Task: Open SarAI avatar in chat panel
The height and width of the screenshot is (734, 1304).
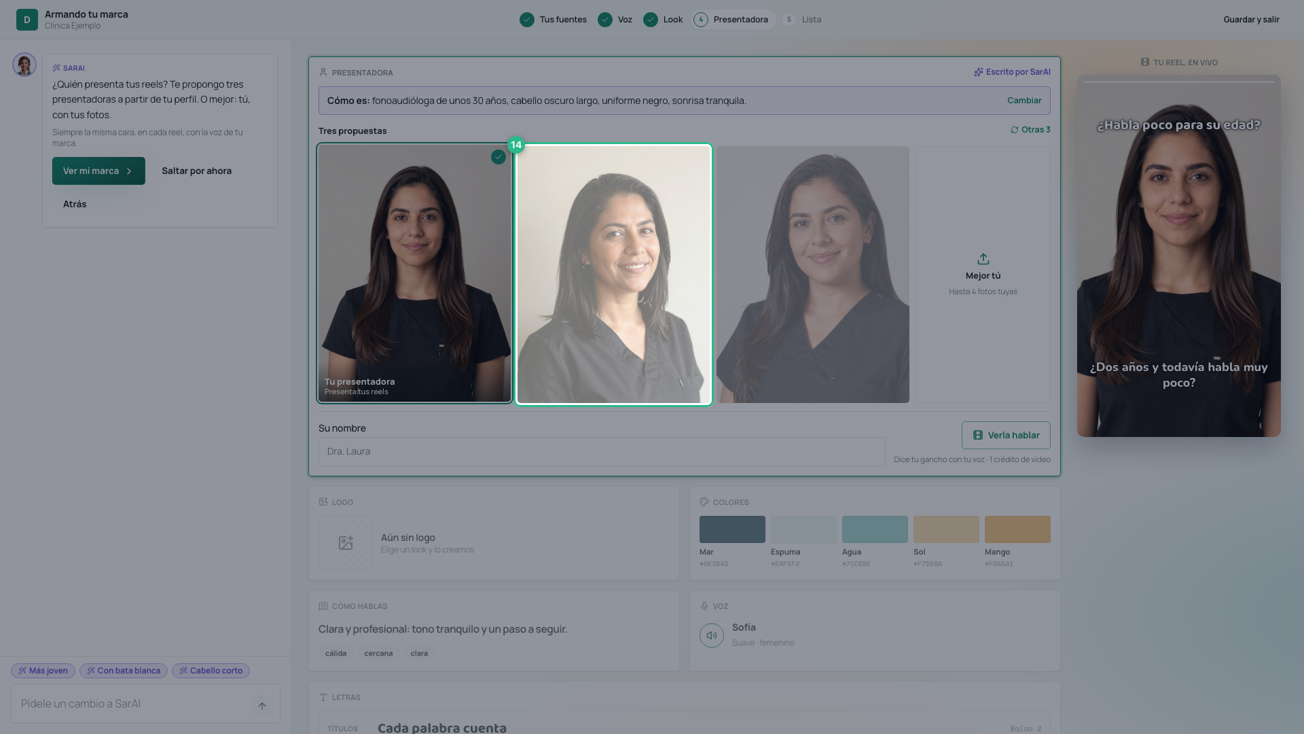Action: (24, 65)
